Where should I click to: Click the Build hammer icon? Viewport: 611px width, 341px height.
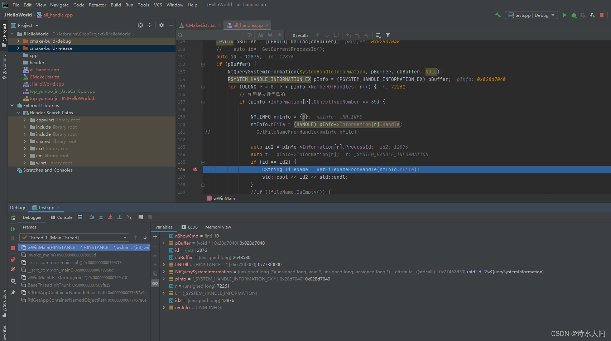(x=498, y=15)
